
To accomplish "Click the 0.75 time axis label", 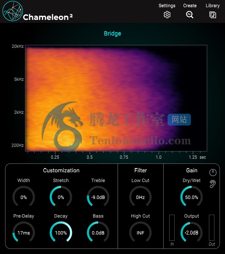I will coord(124,157).
